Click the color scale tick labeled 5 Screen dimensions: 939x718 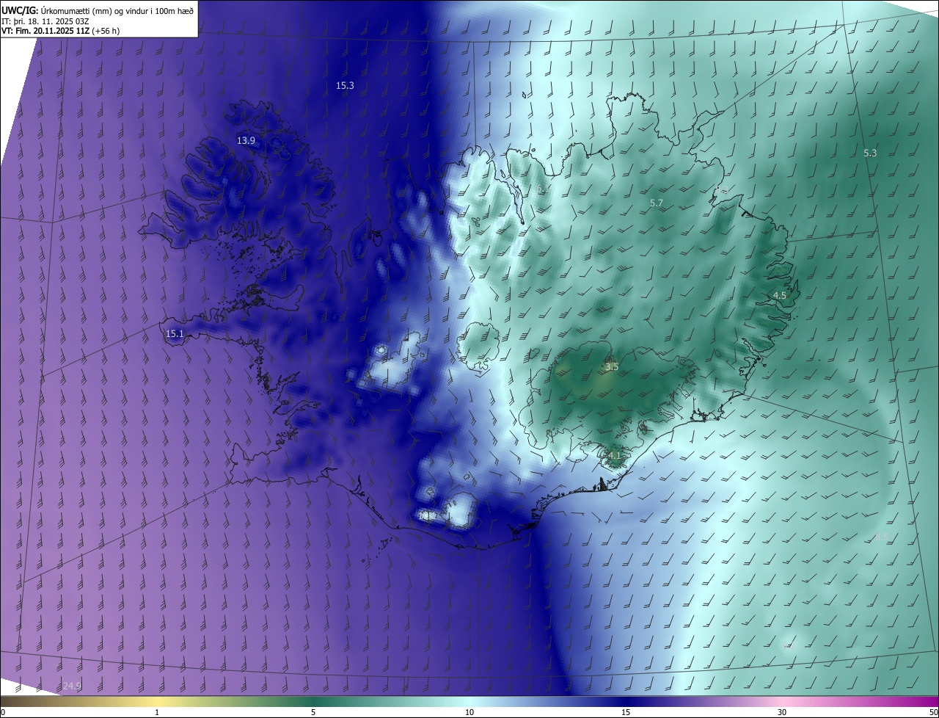click(313, 712)
